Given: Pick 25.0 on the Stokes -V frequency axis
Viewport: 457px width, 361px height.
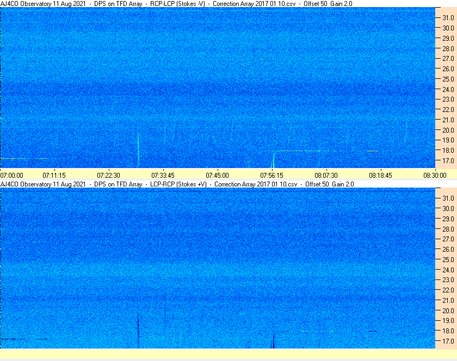Looking at the screenshot, I should click(448, 79).
